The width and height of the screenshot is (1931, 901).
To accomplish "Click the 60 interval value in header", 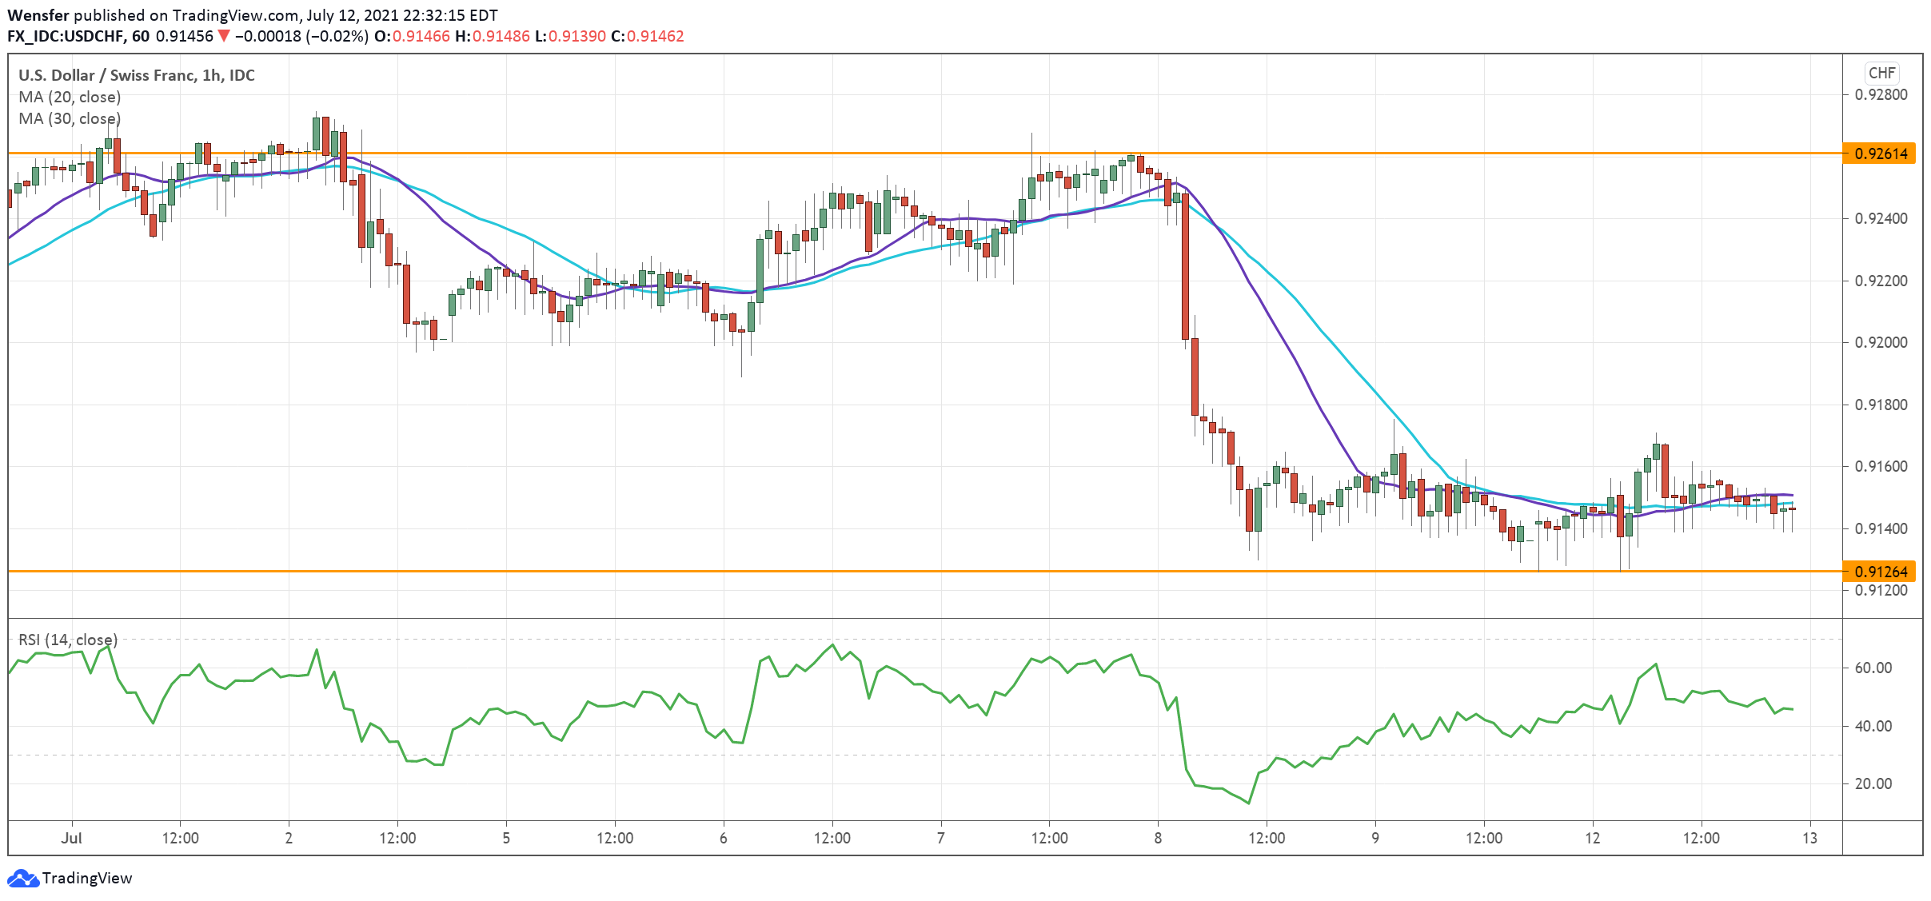I will 141,36.
